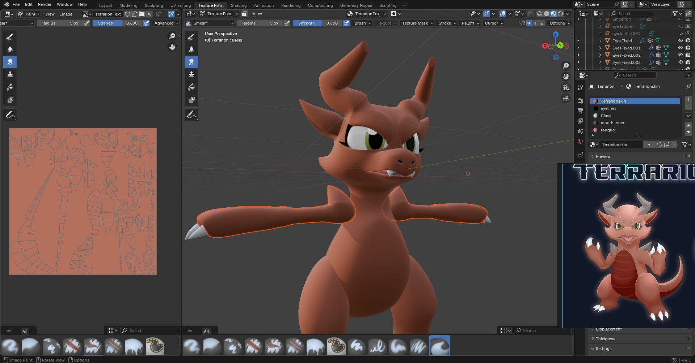Open the Texture Mask dropdown
695x363 pixels.
tap(417, 23)
